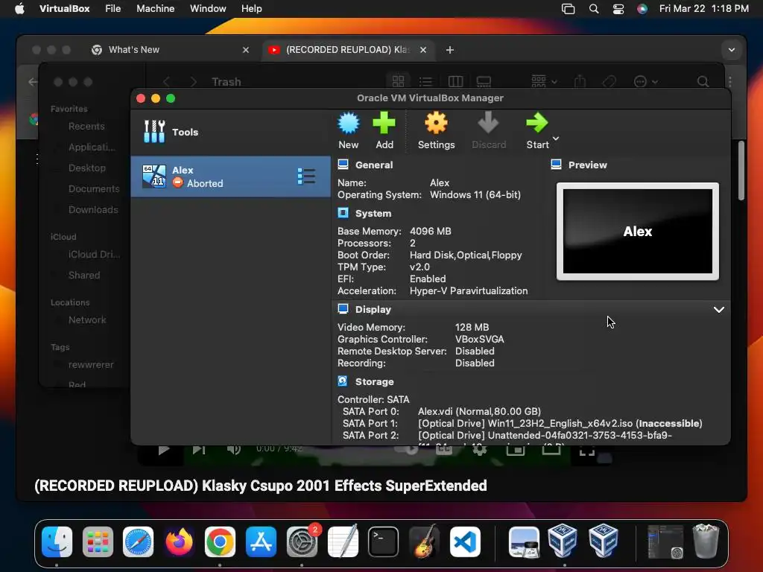The image size is (763, 572).
Task: Select Documents in Finder sidebar
Action: click(93, 188)
